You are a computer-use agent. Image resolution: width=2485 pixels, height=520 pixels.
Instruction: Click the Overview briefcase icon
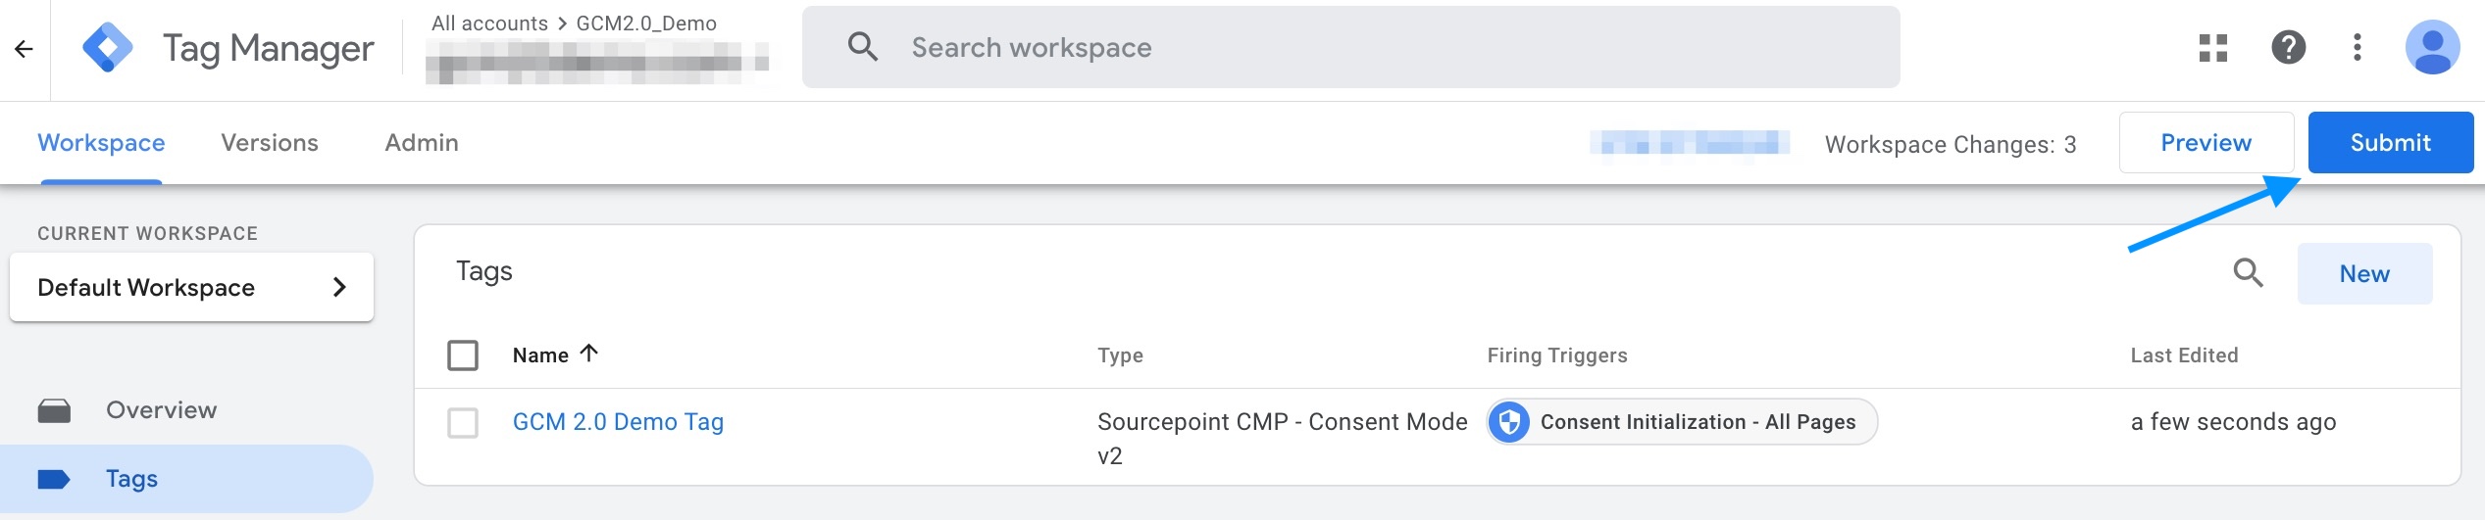click(x=54, y=410)
